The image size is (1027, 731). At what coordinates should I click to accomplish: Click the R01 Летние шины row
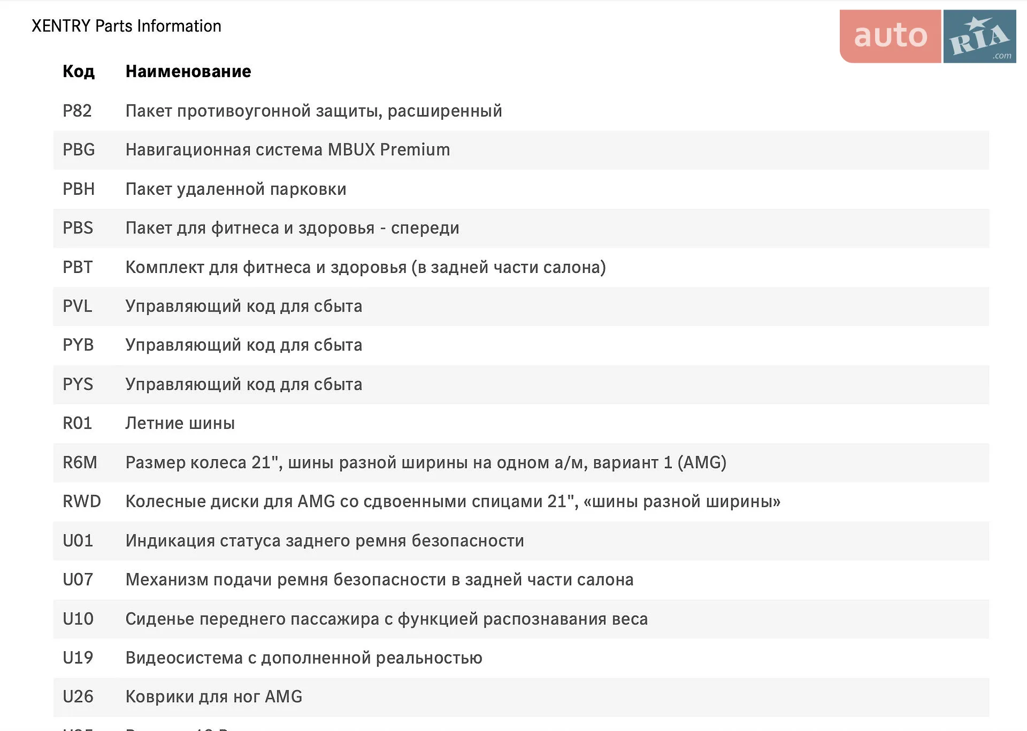(x=521, y=423)
